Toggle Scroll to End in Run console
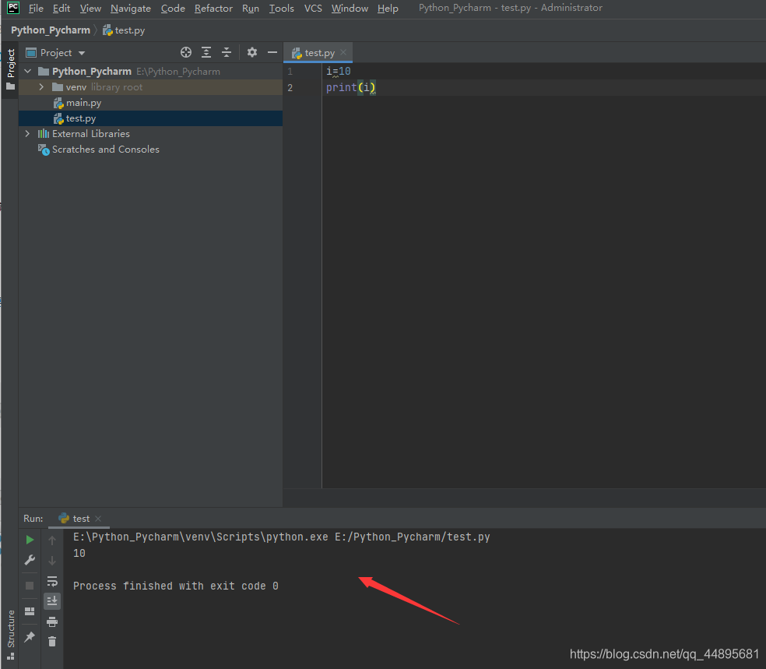Viewport: 766px width, 669px height. 52,600
